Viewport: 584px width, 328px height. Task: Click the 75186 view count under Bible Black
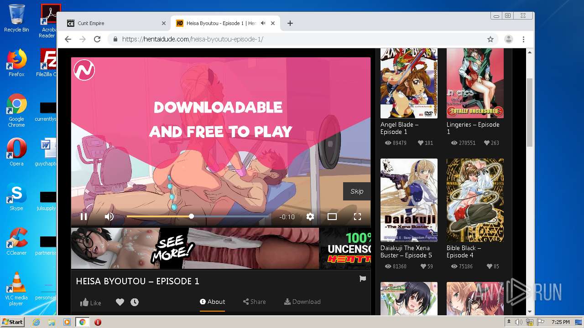462,266
